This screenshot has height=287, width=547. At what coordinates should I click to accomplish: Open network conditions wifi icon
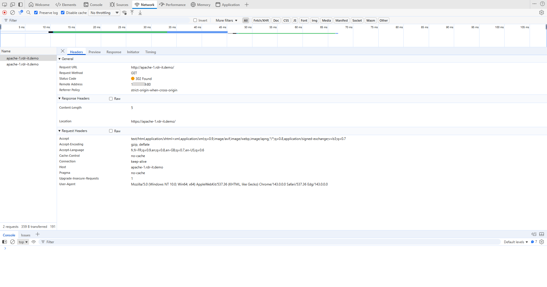click(124, 13)
